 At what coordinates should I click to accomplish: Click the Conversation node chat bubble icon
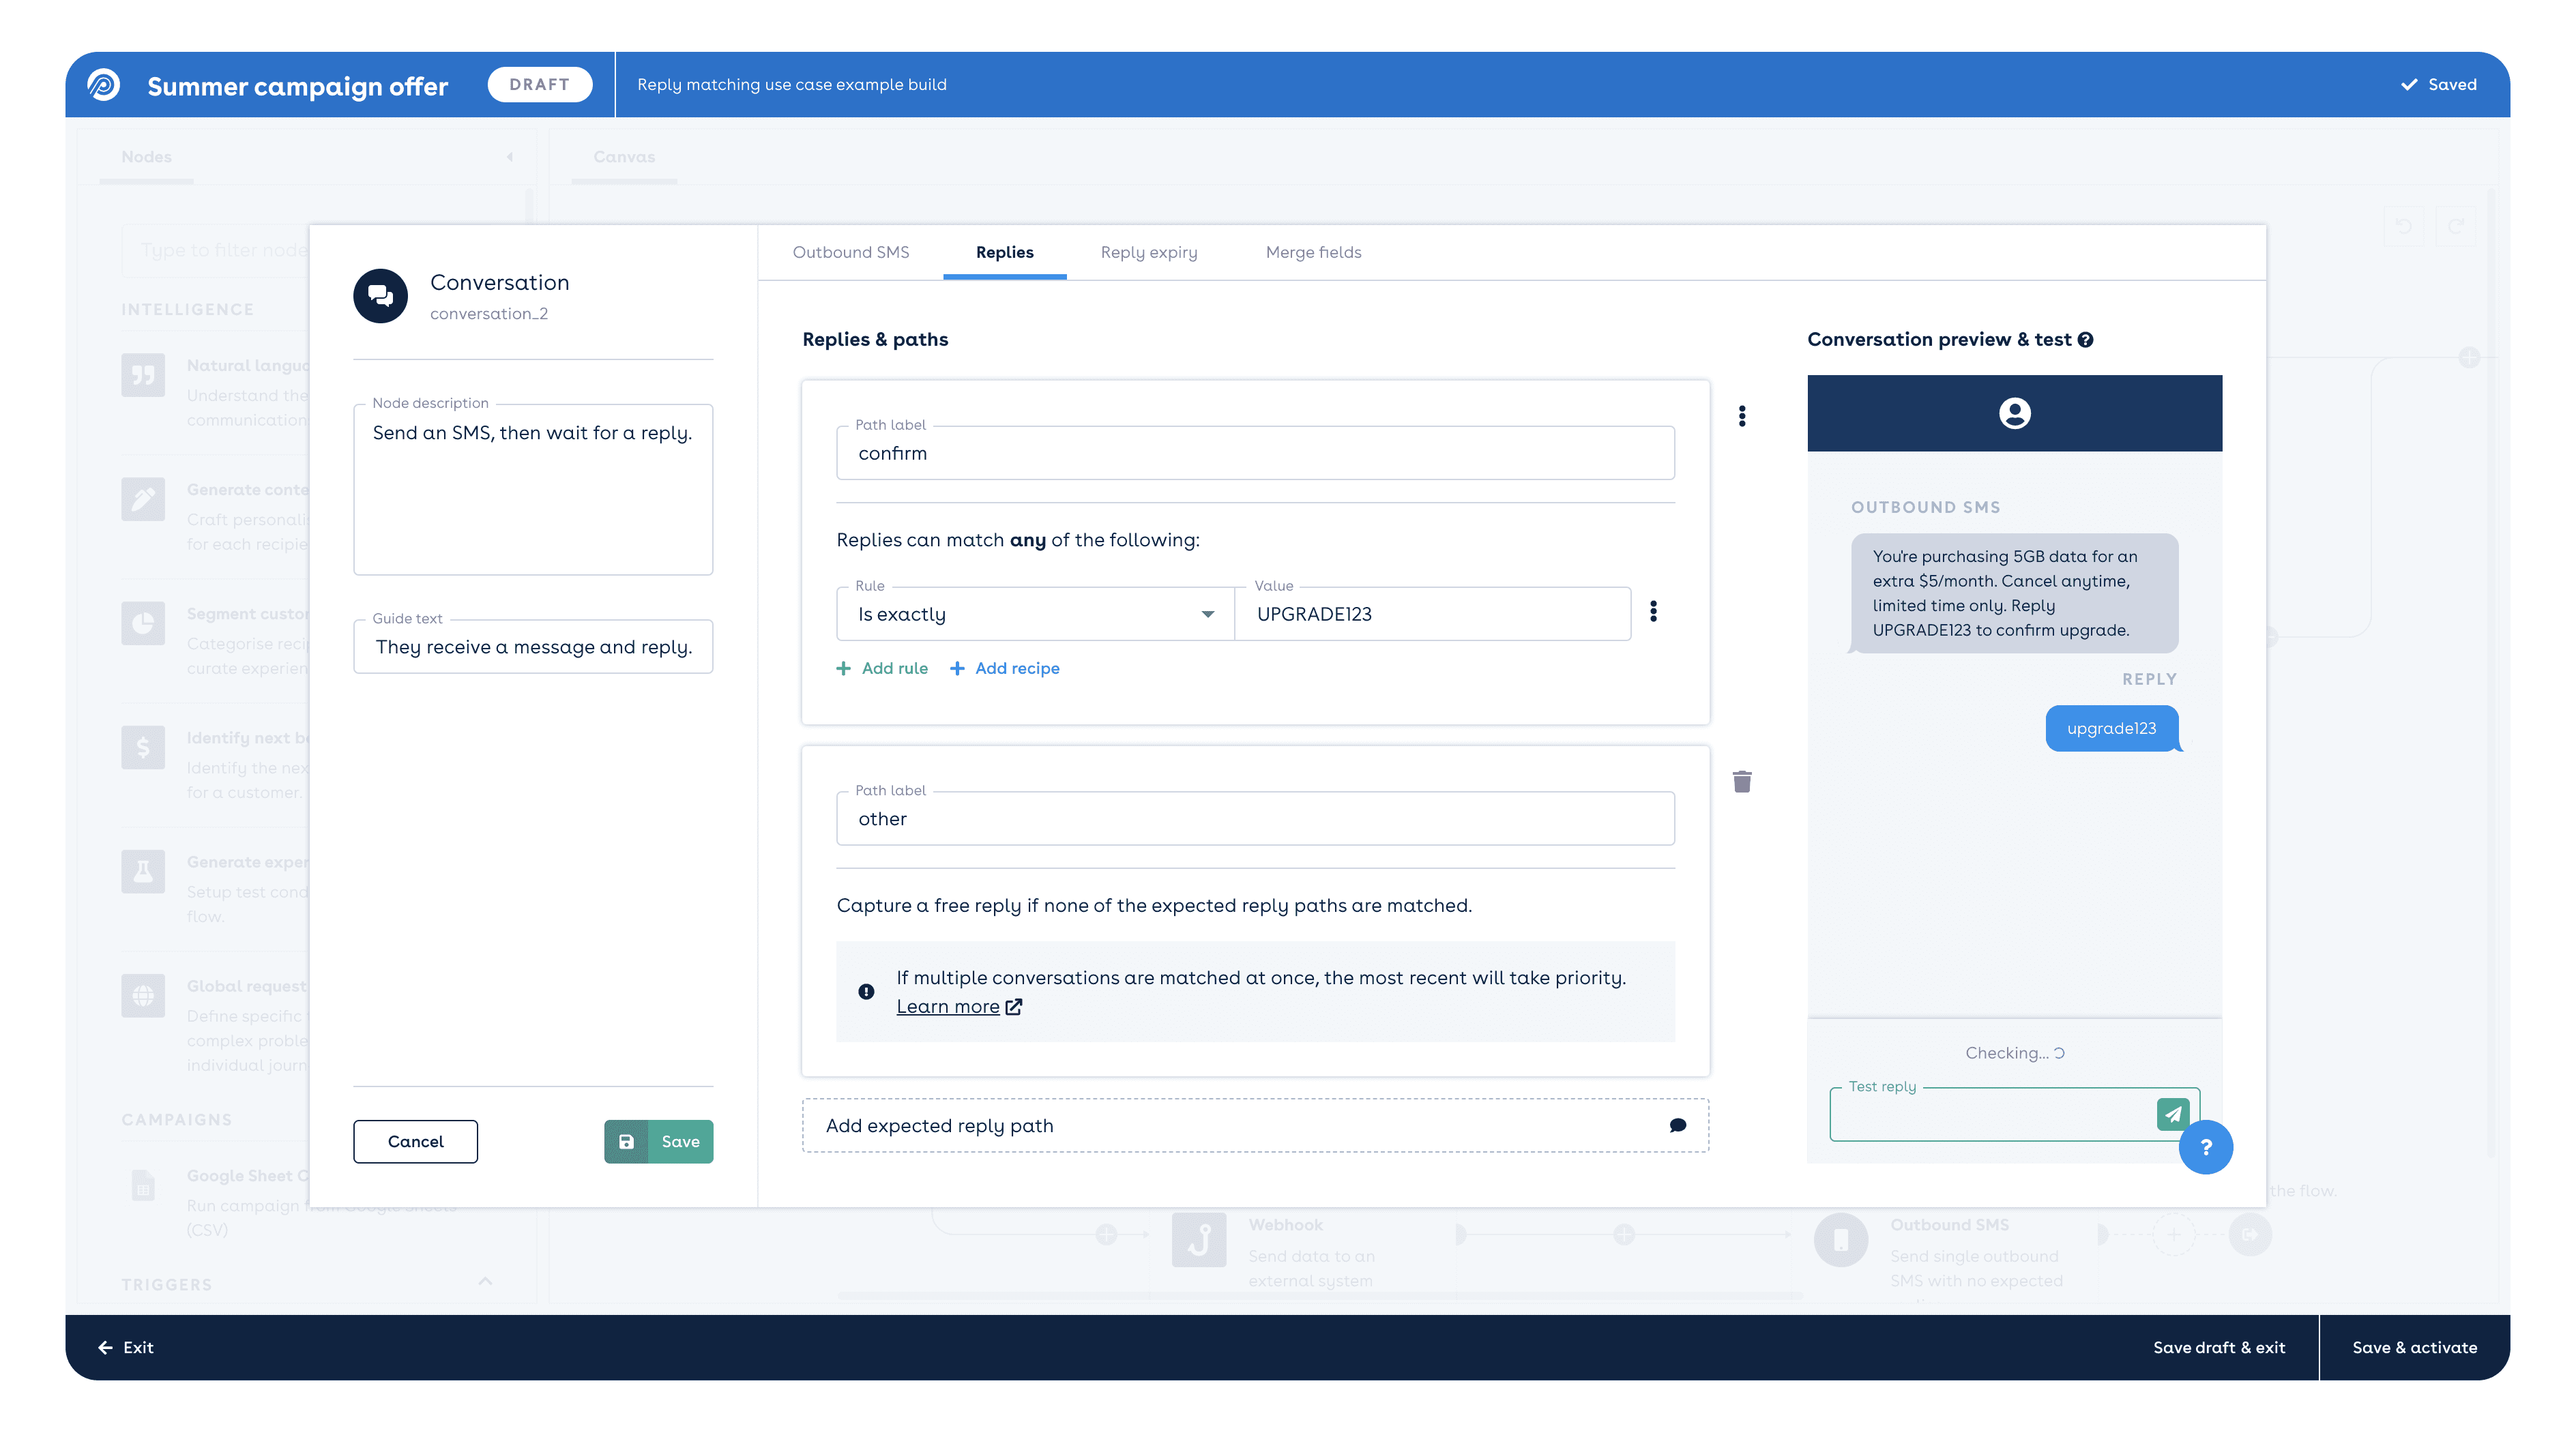(380, 296)
